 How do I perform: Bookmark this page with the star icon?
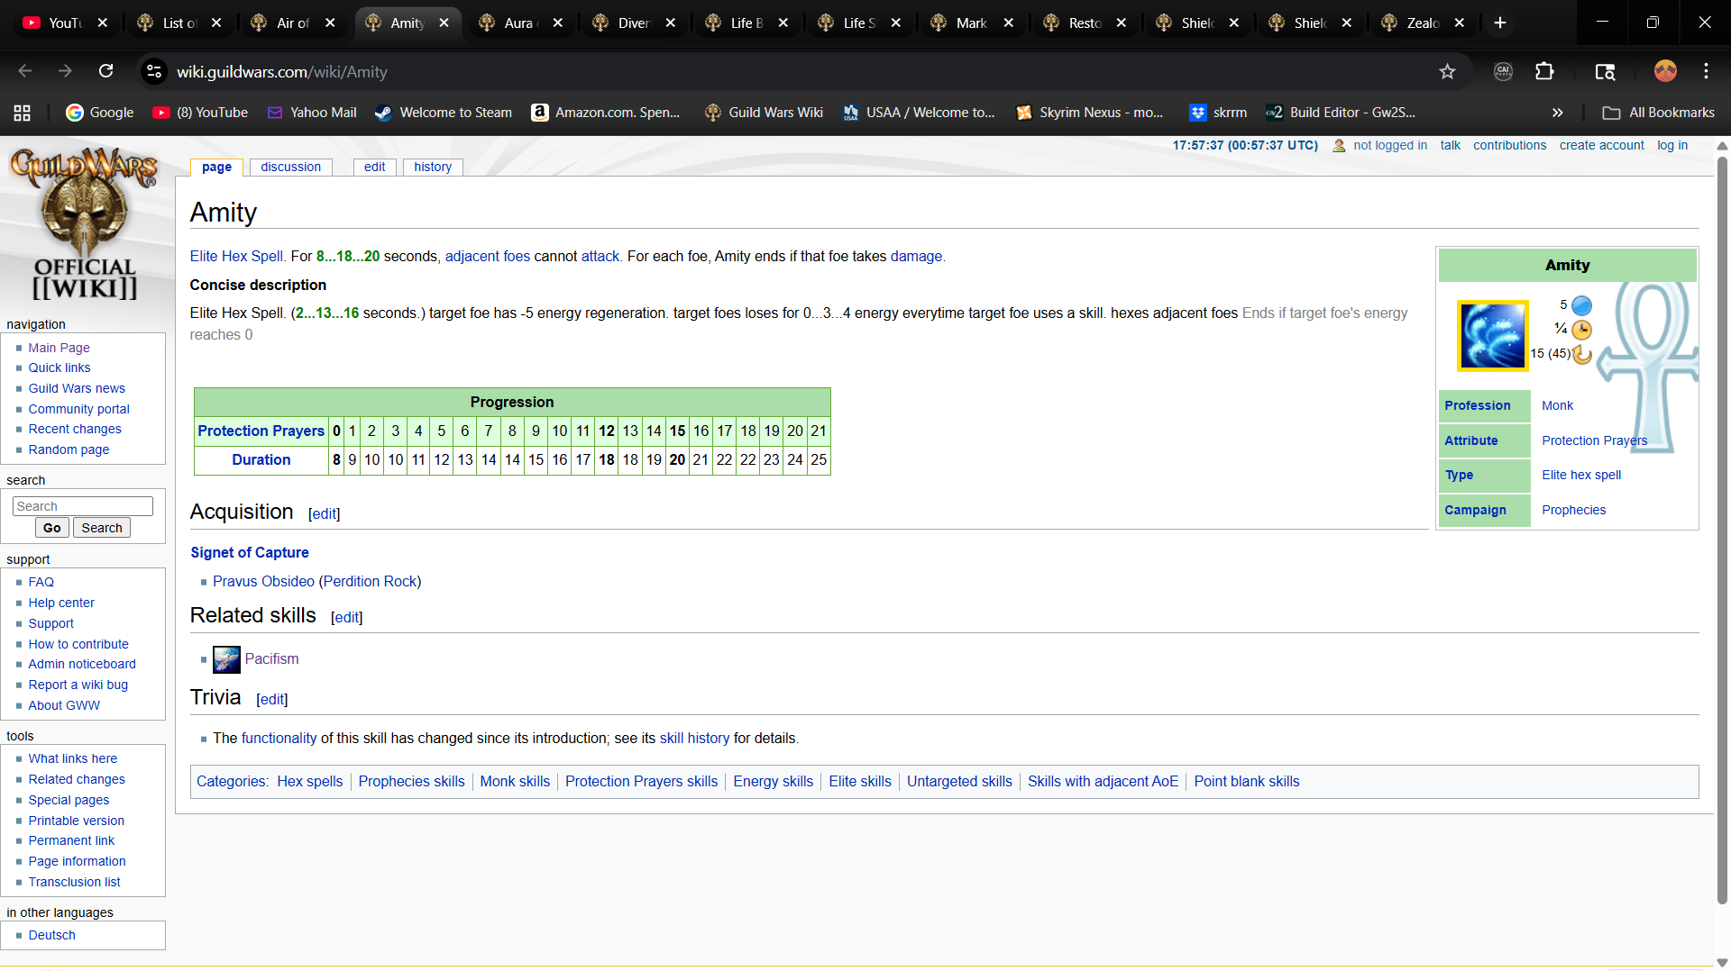click(x=1447, y=71)
